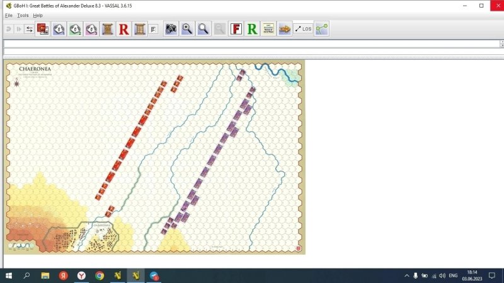Click the greyed zoom out magnifier
The width and height of the screenshot is (504, 283).
tap(219, 29)
